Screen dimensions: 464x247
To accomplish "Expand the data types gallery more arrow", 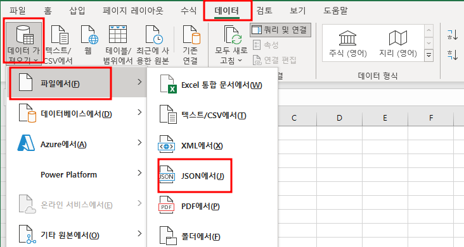I will [429, 55].
